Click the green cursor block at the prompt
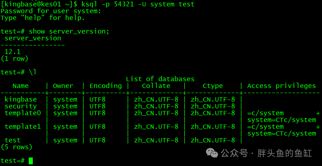 31,161
